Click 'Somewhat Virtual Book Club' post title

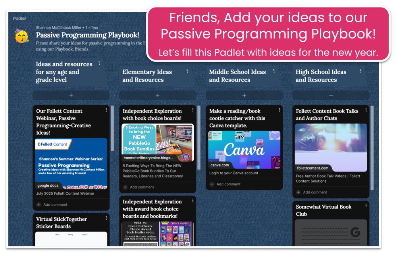(x=324, y=211)
